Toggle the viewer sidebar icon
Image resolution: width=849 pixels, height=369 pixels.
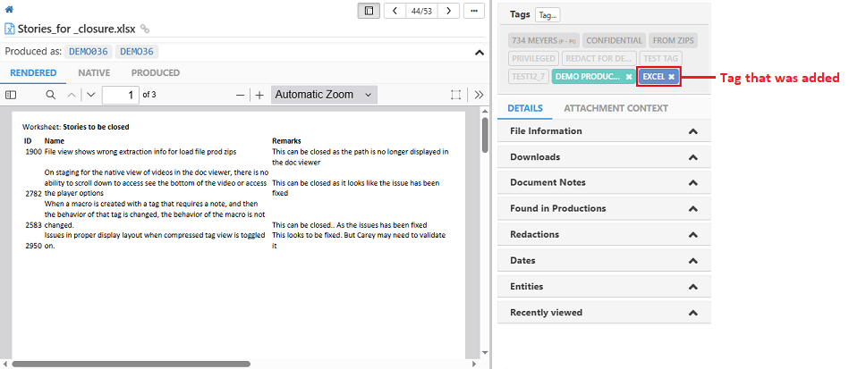click(11, 95)
